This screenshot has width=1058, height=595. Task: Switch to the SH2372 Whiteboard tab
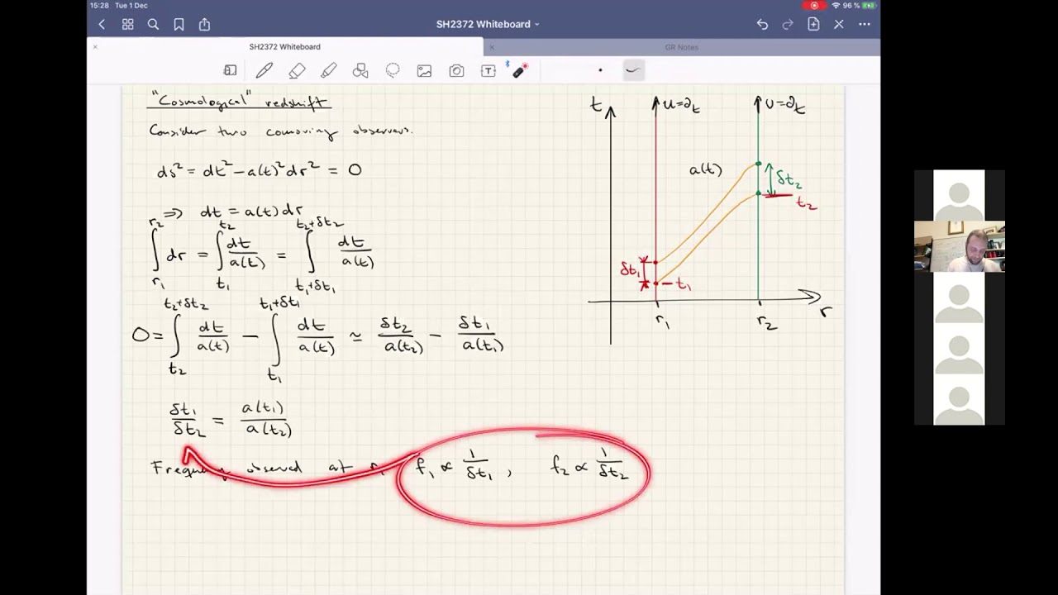(285, 47)
